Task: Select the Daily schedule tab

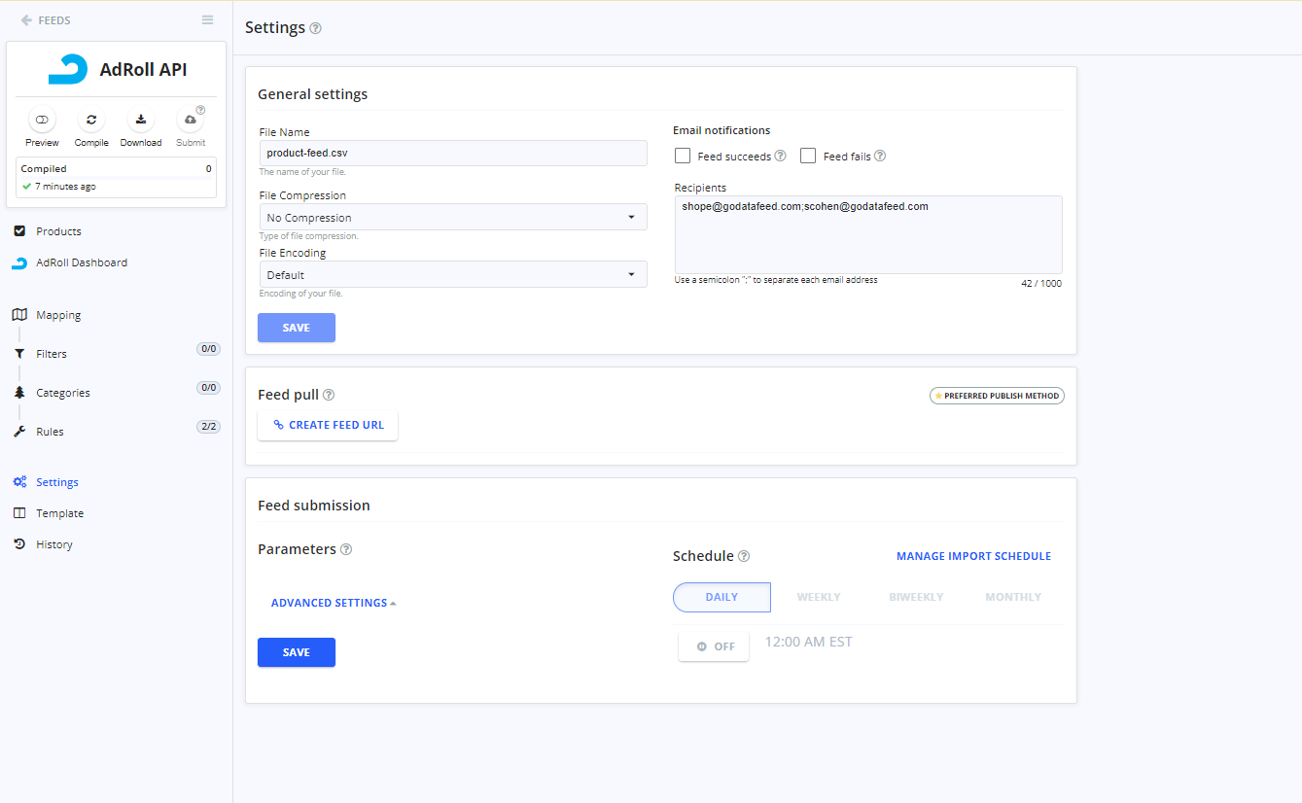Action: pyautogui.click(x=721, y=597)
